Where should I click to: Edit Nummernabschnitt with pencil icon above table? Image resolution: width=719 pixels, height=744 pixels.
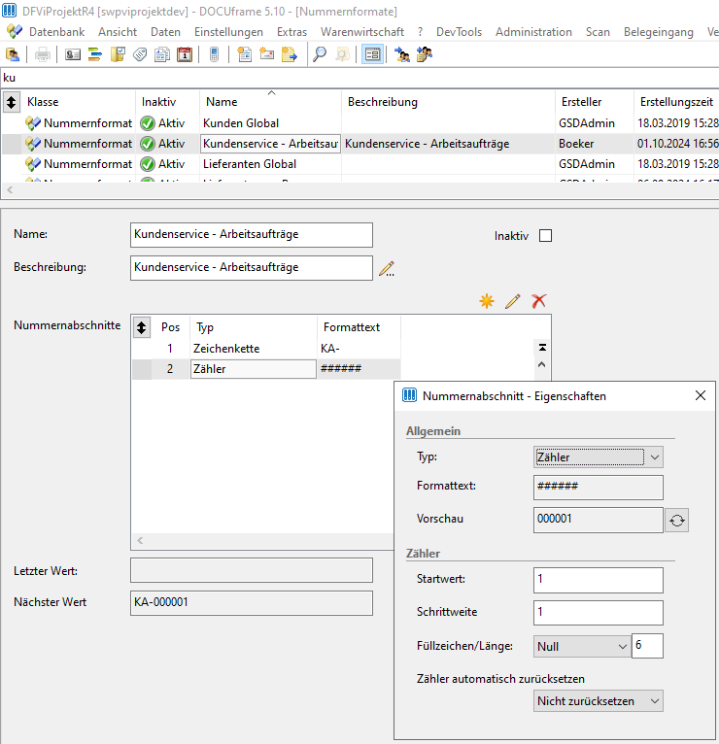(x=513, y=301)
